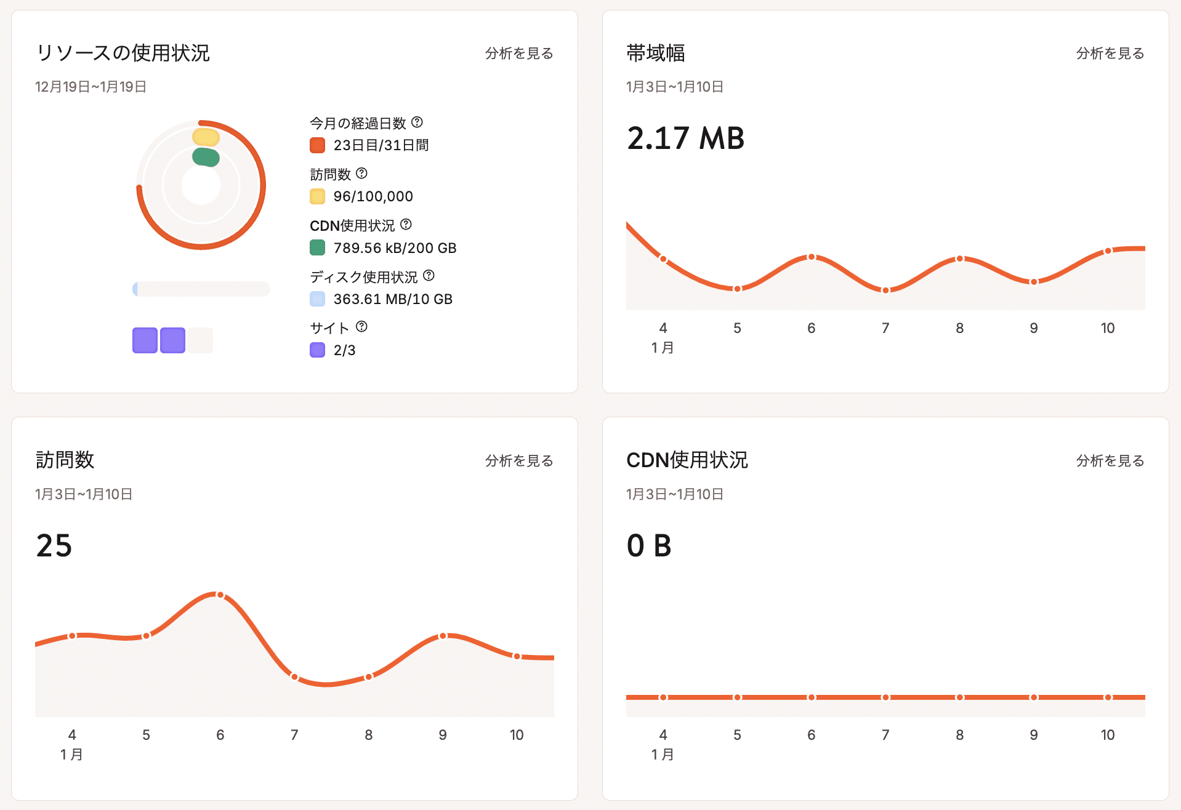
Task: Click CDN使用状況 chart point for day 6
Action: pos(812,697)
